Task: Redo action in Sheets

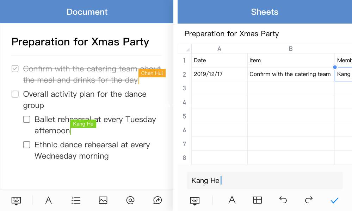Action: click(309, 200)
